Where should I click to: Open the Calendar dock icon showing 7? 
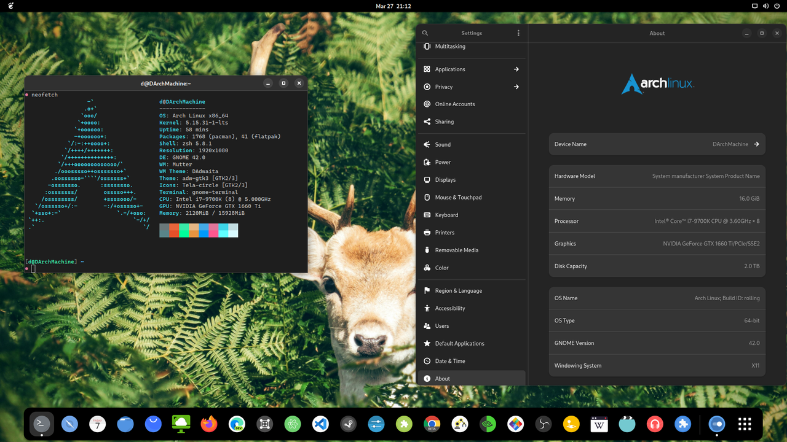97,424
